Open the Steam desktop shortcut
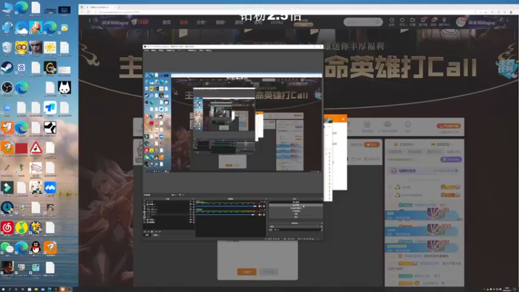519x292 pixels. pos(7,68)
